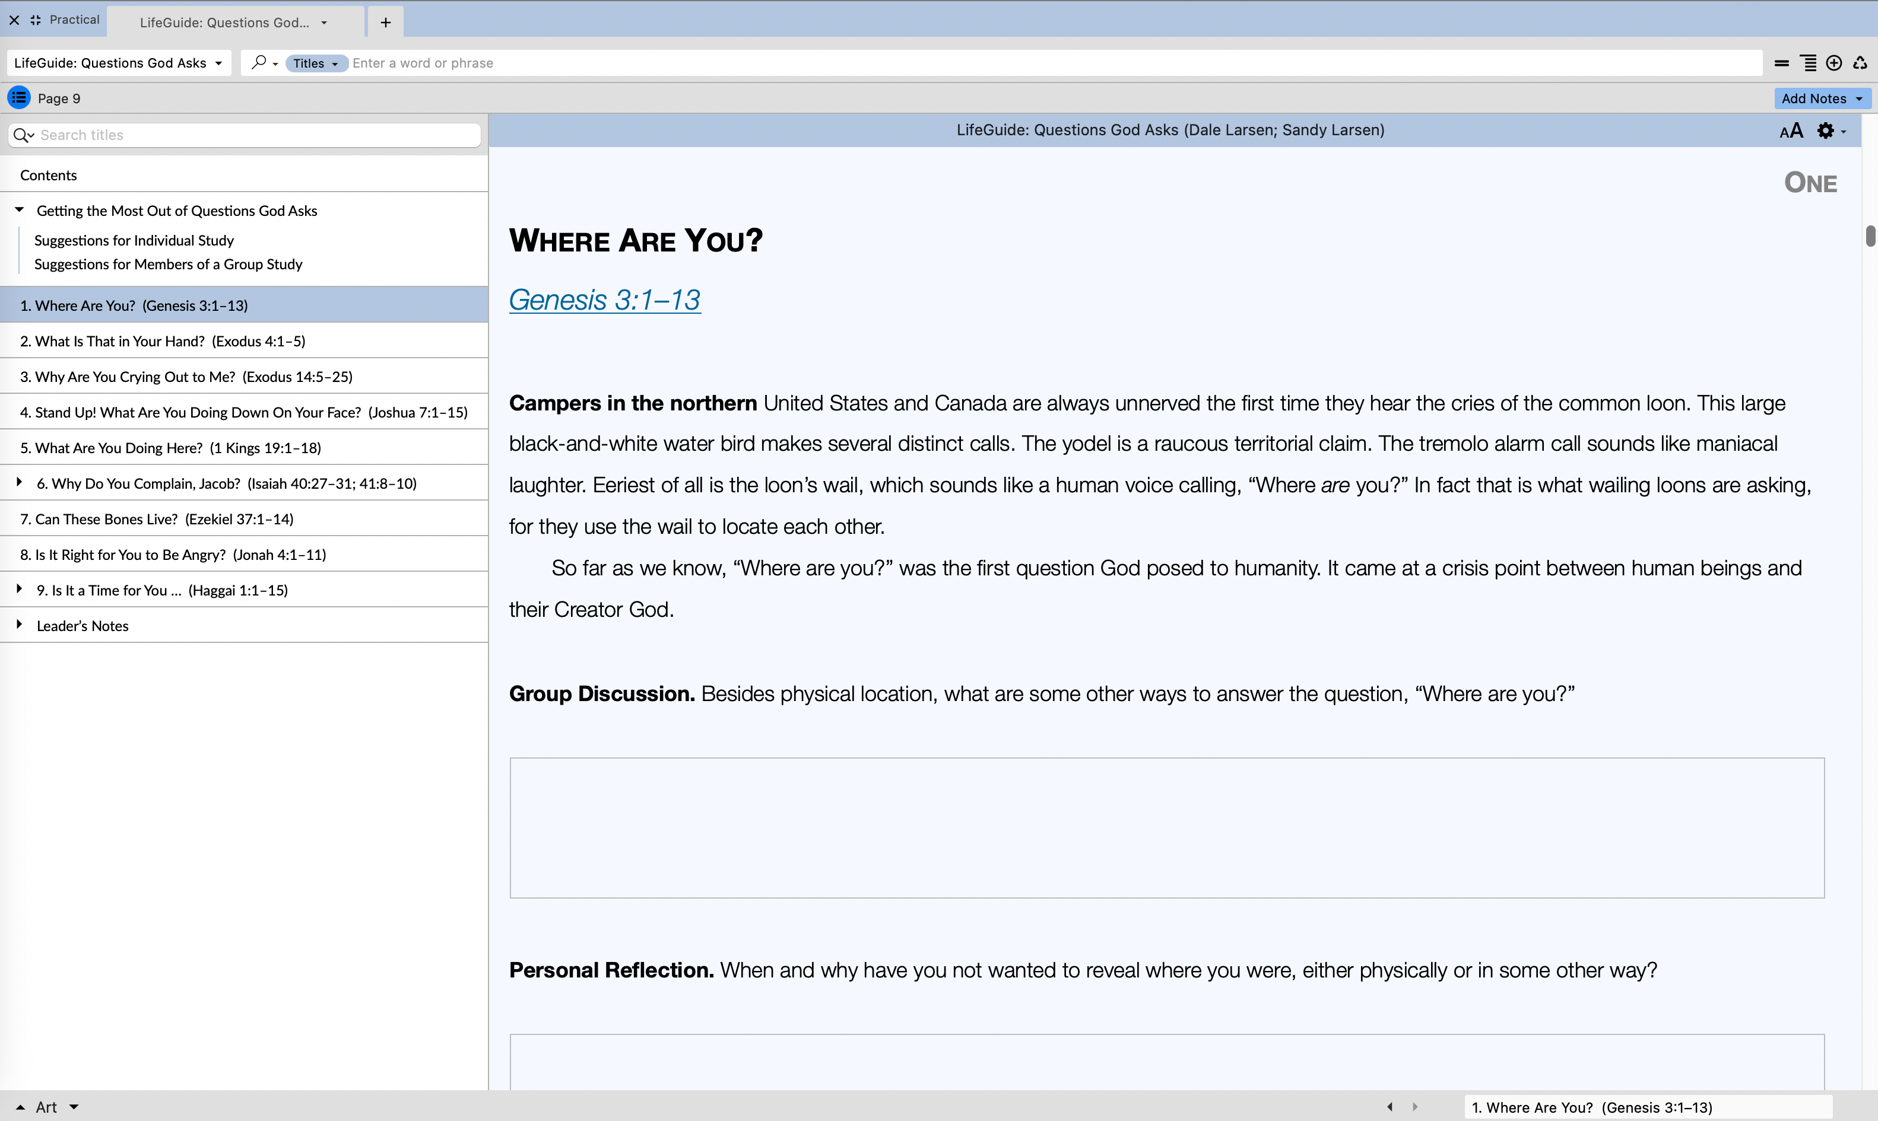
Task: Open the LifeGuide tab dropdown arrow
Action: tap(324, 23)
